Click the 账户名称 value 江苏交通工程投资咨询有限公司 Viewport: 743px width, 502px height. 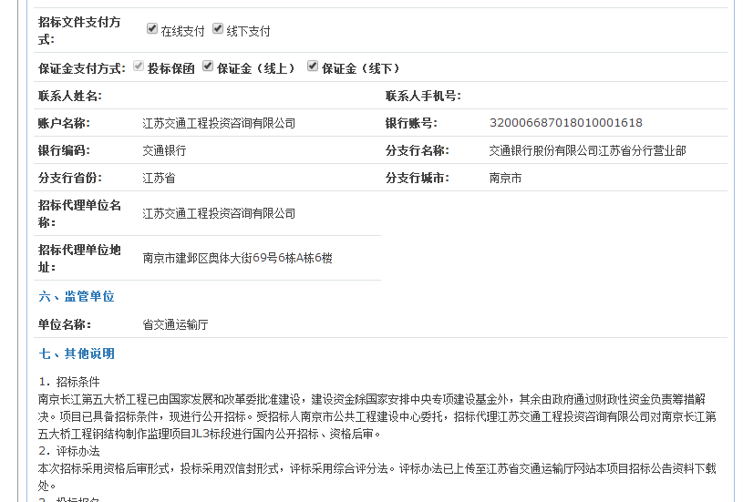pos(219,123)
